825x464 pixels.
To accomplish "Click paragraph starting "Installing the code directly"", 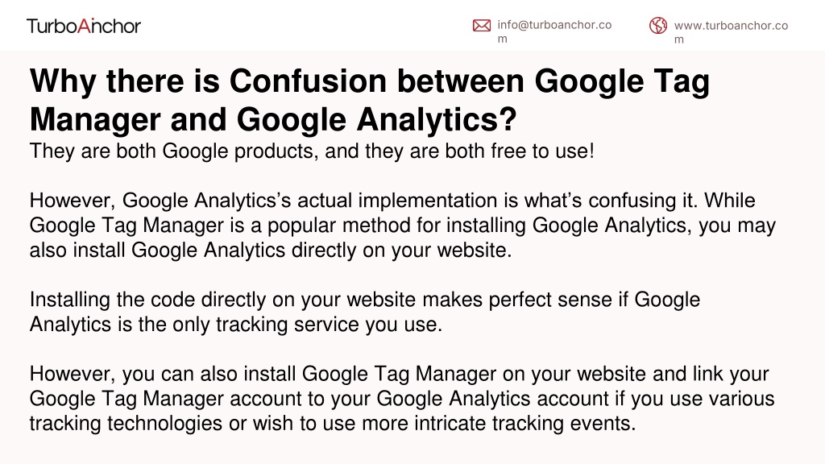I will coord(365,312).
